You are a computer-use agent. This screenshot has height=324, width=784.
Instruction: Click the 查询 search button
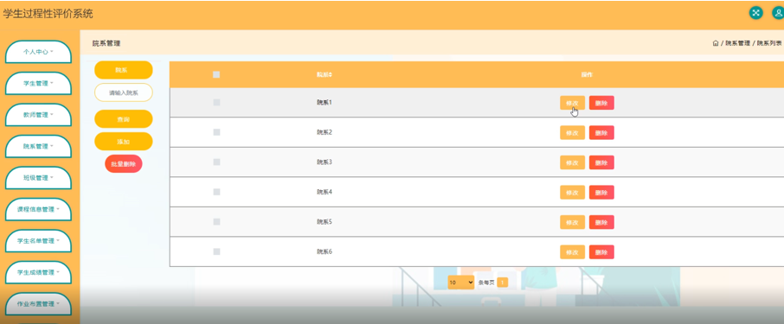click(x=124, y=119)
